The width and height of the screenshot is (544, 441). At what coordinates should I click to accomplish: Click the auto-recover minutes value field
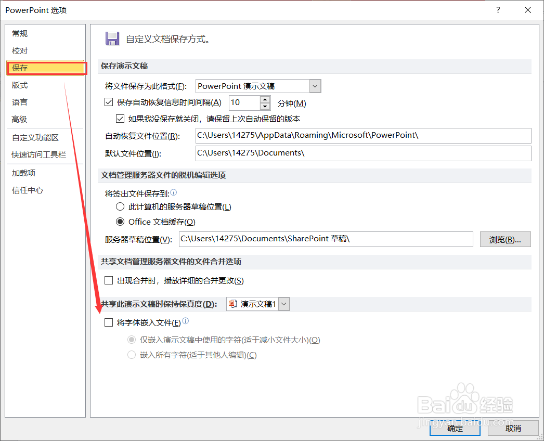tap(244, 102)
